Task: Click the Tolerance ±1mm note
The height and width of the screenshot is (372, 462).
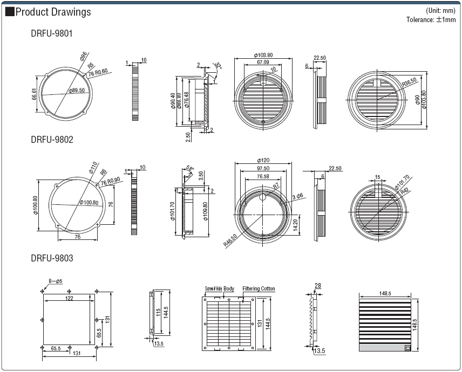Action: click(x=432, y=20)
